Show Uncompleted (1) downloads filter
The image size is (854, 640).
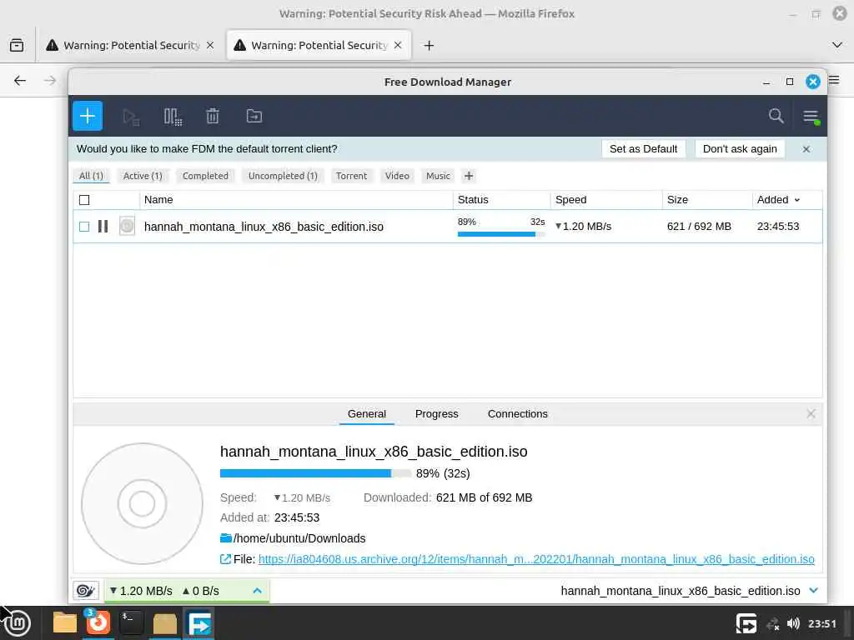point(283,176)
